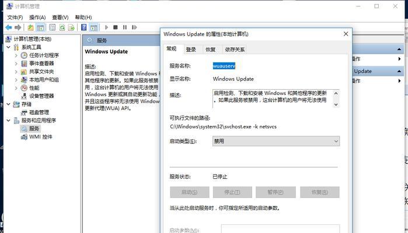
Task: Open 设备管理器 in the tree
Action: coord(41,96)
